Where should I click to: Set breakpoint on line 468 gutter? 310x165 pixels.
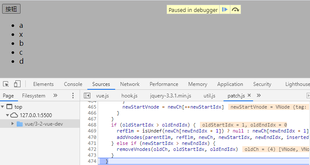92,125
